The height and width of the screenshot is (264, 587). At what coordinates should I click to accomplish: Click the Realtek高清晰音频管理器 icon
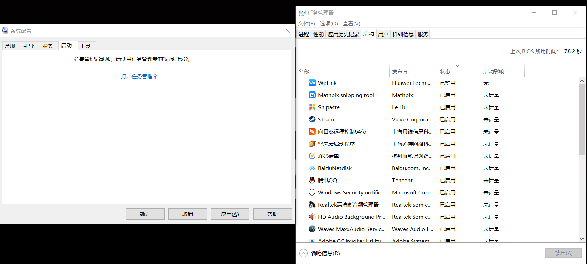point(312,205)
